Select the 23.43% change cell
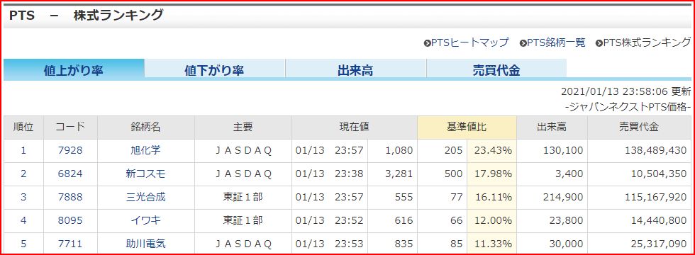695x255 pixels. click(x=493, y=150)
